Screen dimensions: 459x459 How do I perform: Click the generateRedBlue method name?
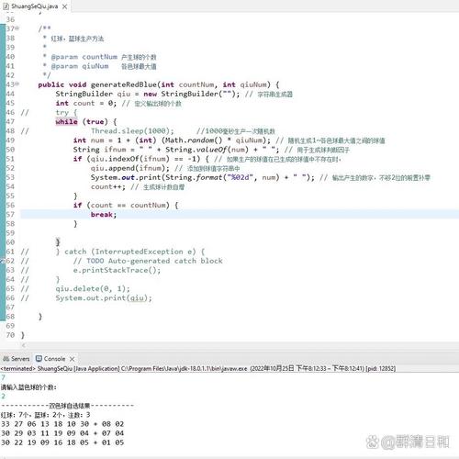[x=125, y=84]
